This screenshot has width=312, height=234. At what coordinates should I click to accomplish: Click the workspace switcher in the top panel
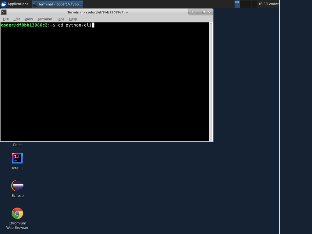pos(237,4)
